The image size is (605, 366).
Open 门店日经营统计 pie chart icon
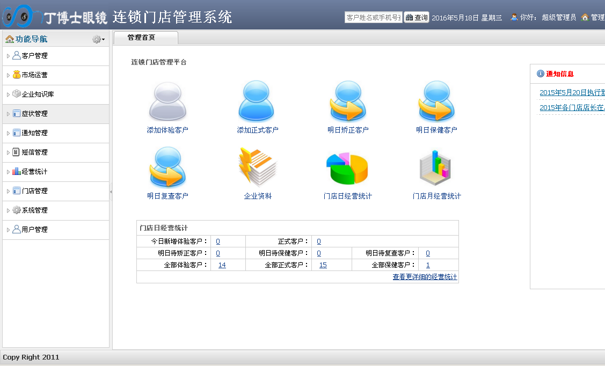346,166
